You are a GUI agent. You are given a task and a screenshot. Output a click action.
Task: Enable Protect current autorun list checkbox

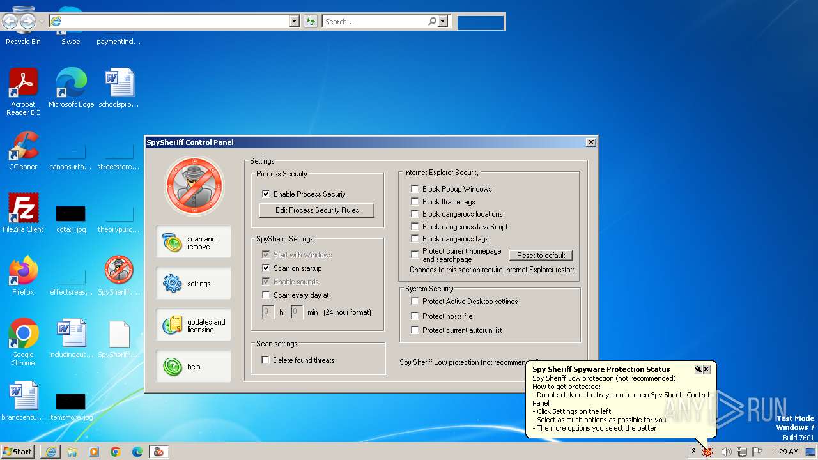tap(415, 330)
